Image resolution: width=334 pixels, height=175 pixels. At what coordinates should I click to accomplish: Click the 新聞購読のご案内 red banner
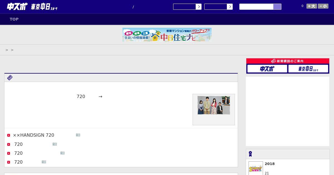point(288,61)
